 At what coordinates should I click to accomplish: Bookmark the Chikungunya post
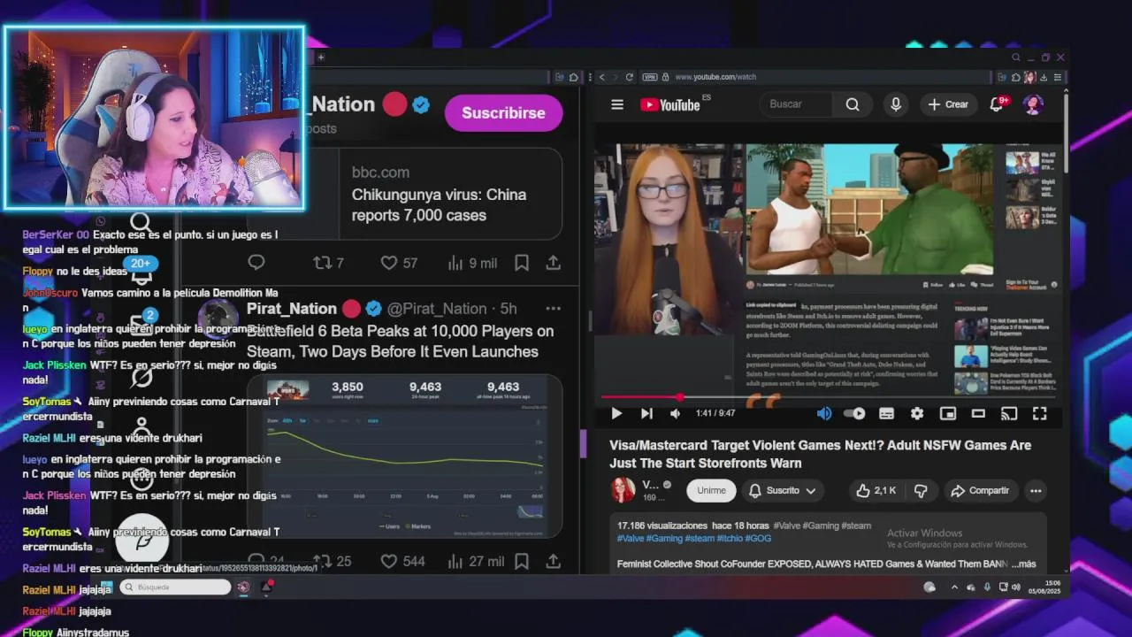(522, 263)
